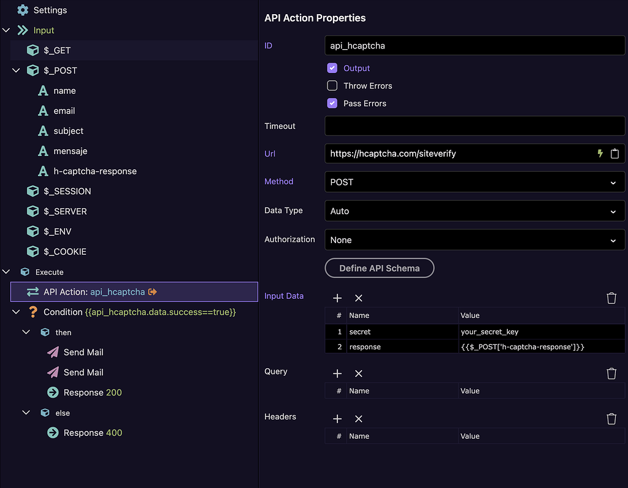Remove selected Query row with X icon
Image resolution: width=628 pixels, height=488 pixels.
pos(359,373)
